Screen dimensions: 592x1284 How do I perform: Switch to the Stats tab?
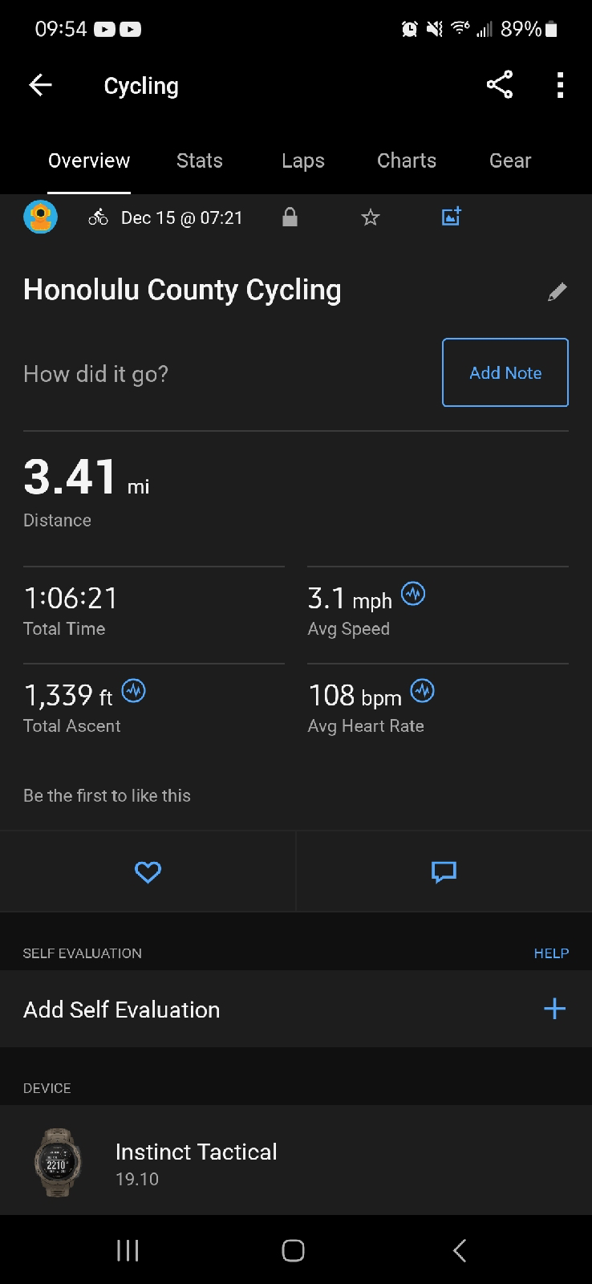(199, 160)
